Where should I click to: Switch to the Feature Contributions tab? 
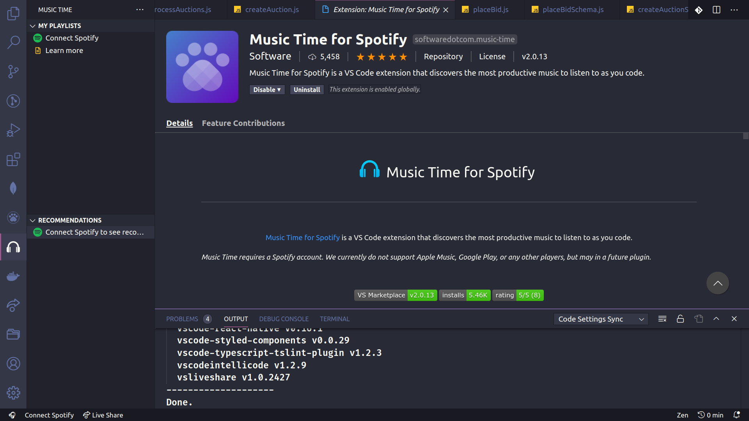click(243, 123)
